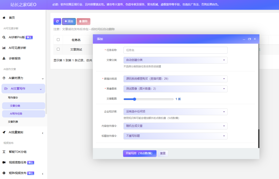The image size is (279, 179).
Task: Click the 文章配图 slider handle
Action: (135, 99)
